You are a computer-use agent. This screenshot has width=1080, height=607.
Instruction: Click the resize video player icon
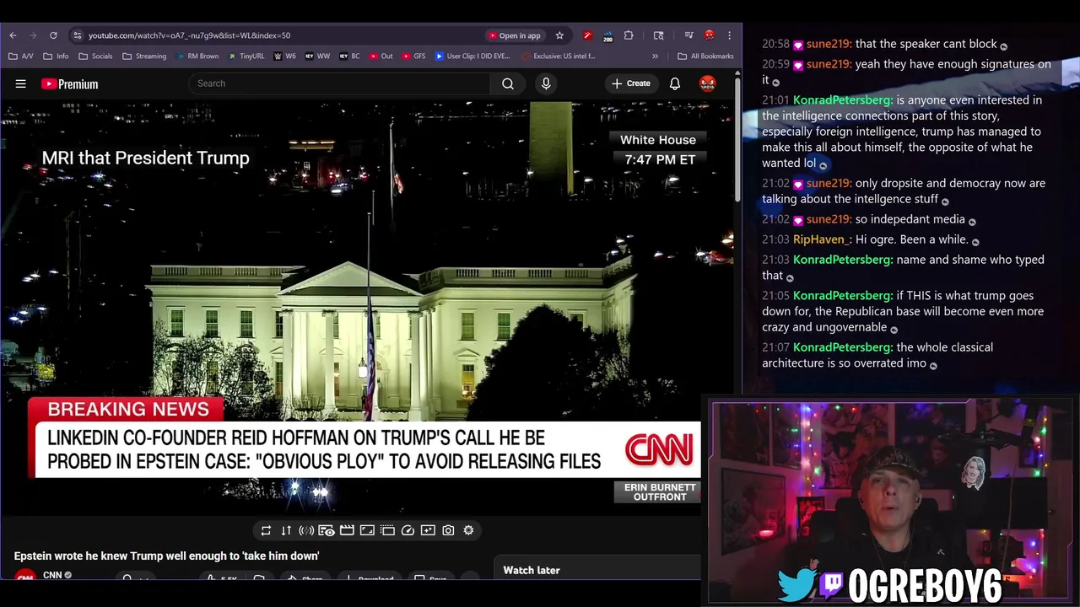point(367,530)
